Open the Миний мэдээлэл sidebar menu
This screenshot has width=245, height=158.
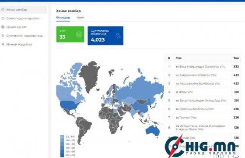(x=24, y=44)
